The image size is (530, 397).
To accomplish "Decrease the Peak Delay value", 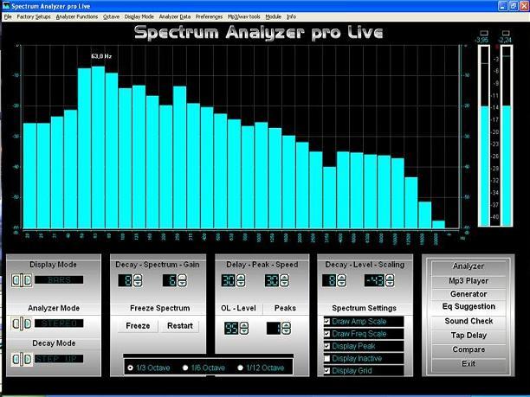I will click(x=241, y=284).
